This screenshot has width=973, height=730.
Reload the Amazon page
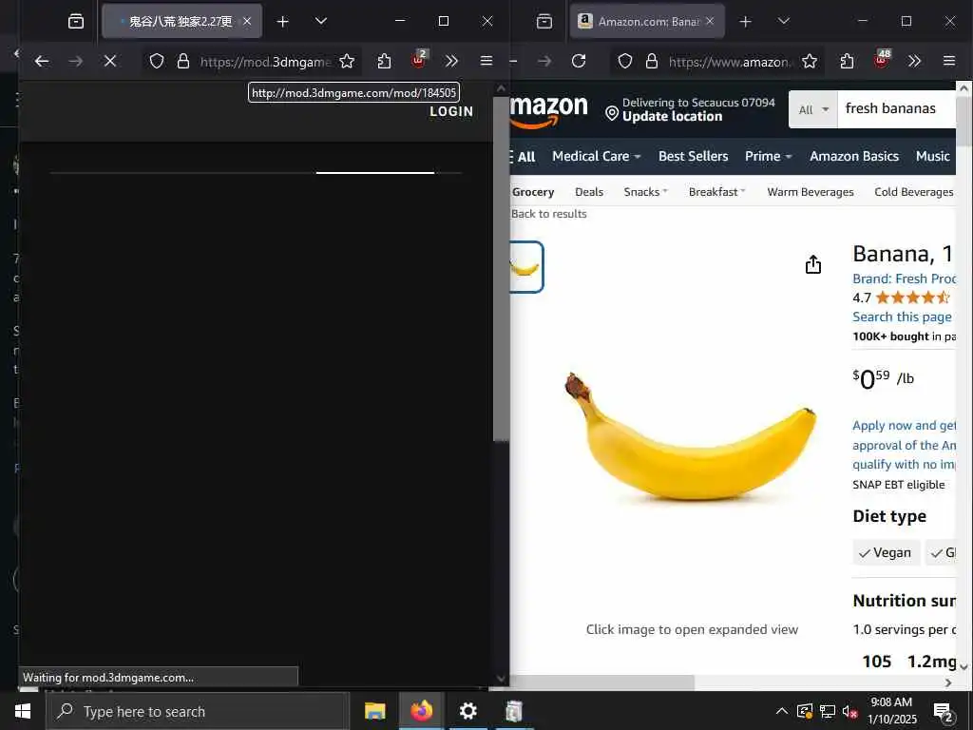coord(579,61)
